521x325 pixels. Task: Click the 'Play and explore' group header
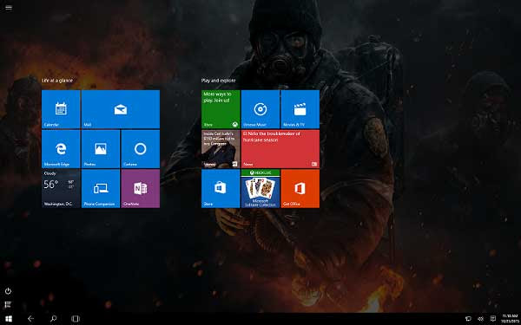click(x=218, y=81)
